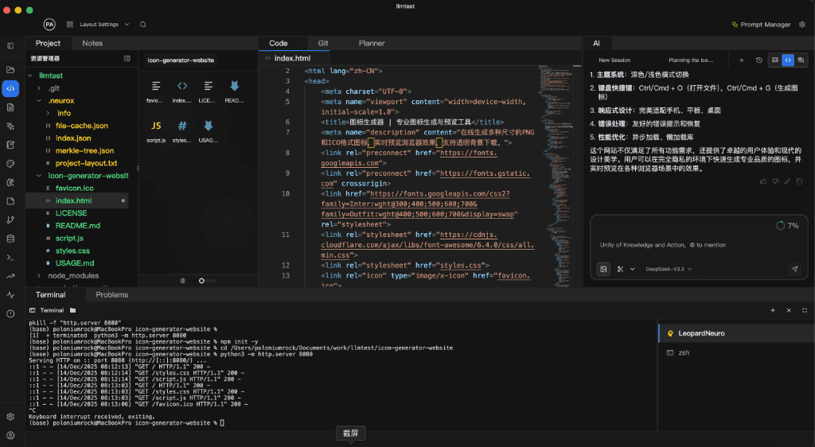Click the alert circle sidebar icon

tap(10, 313)
